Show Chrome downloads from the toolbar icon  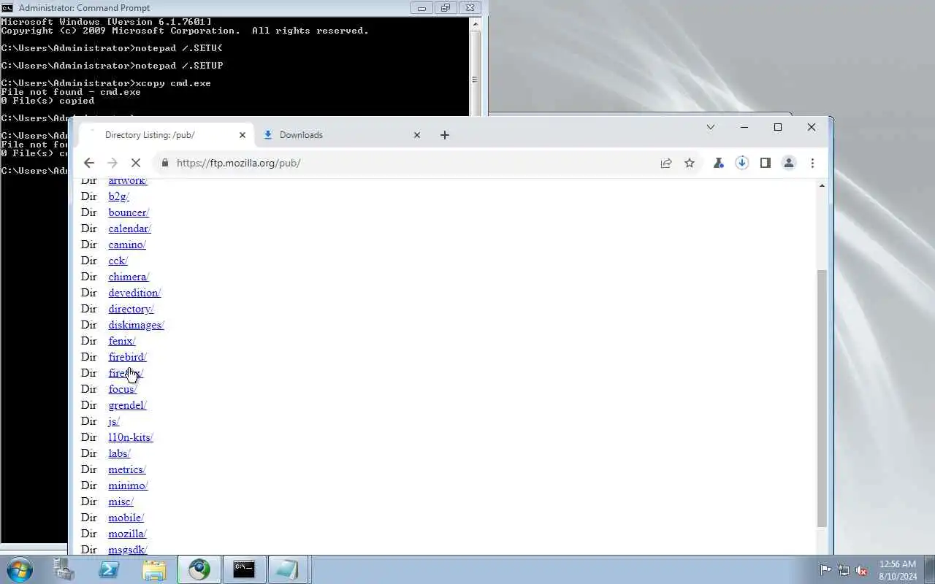[x=742, y=163]
